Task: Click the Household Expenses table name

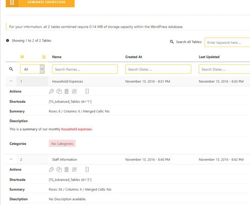Action: click(67, 81)
